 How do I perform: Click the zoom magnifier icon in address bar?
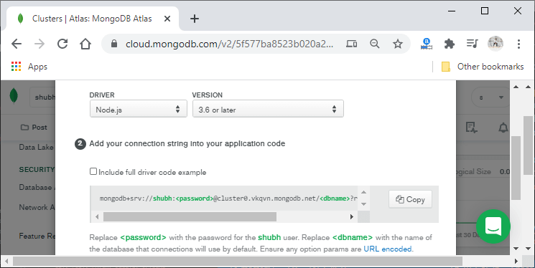click(375, 44)
